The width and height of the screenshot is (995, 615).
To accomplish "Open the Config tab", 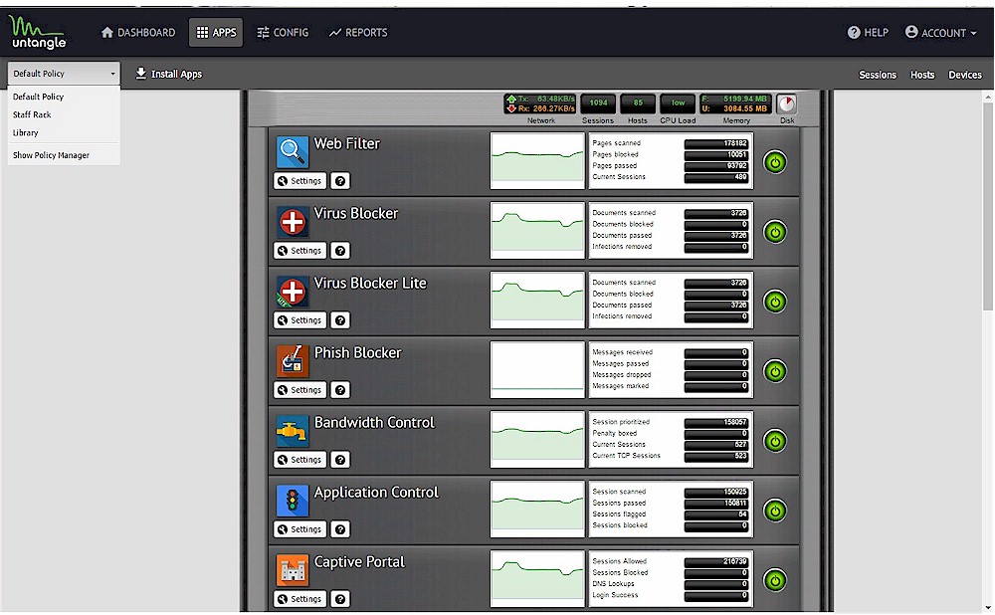I will (x=283, y=33).
